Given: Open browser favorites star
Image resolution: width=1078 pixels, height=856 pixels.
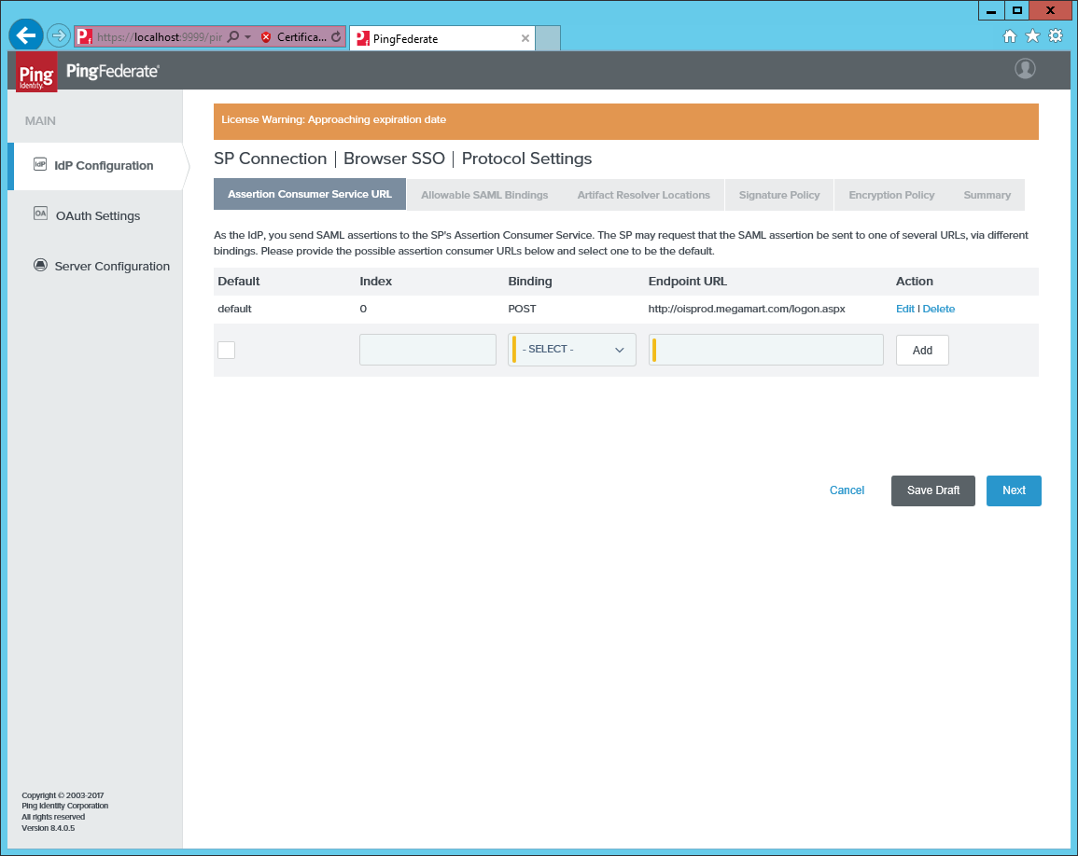Looking at the screenshot, I should click(x=1032, y=35).
